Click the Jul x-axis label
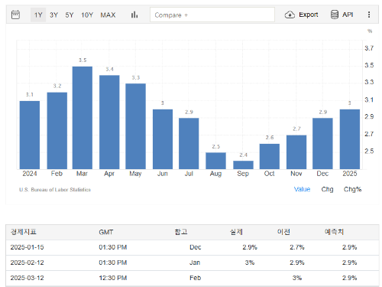This screenshot has width=382, height=287. click(x=189, y=174)
